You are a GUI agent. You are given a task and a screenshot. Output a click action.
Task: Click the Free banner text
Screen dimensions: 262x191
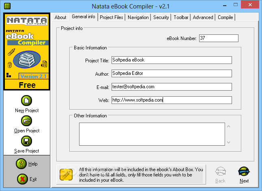pos(27,85)
